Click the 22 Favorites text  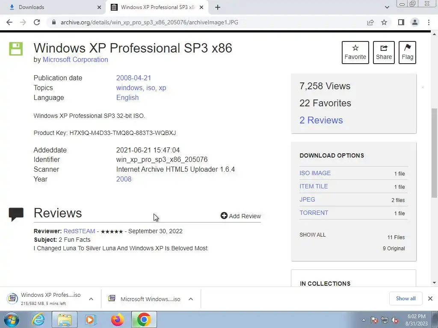[325, 103]
